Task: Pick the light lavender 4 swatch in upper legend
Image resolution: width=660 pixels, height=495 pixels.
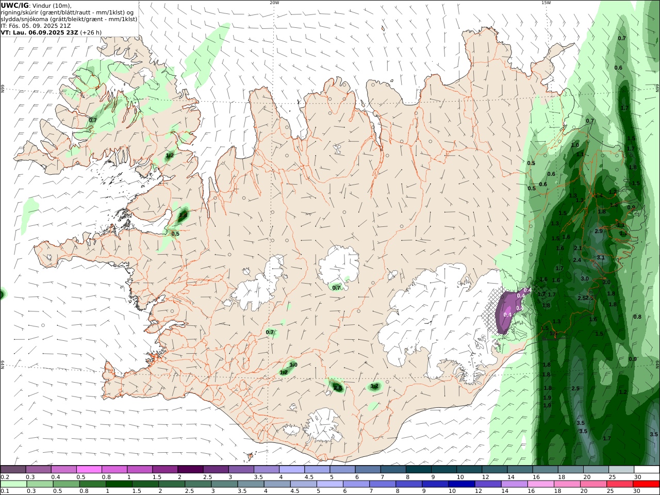Action: [x=292, y=470]
